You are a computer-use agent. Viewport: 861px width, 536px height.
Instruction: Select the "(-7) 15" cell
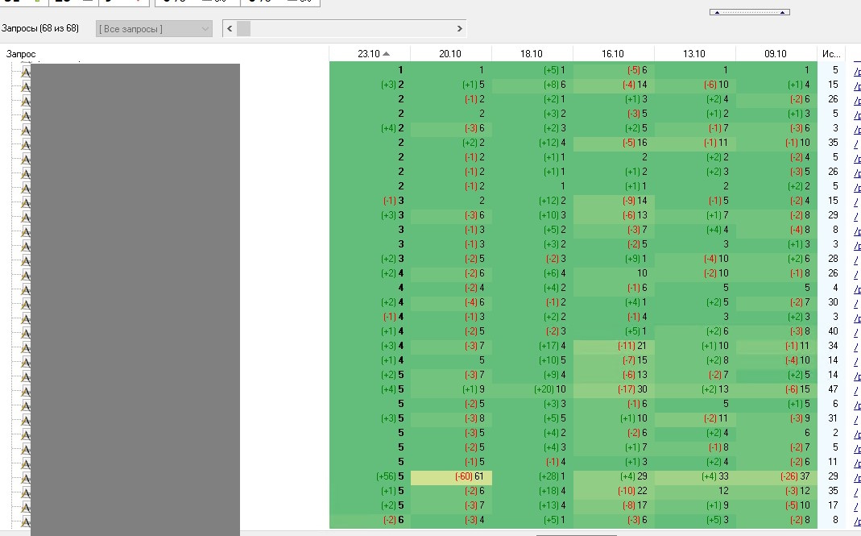614,360
